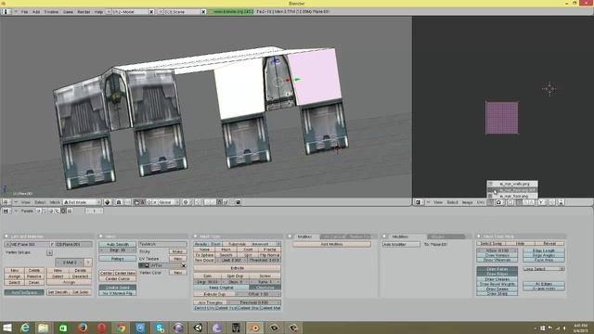Select ai_mar_floor.png in image list

[513, 196]
